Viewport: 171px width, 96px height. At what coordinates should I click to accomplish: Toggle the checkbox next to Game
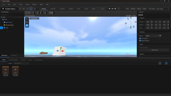tap(98, 9)
